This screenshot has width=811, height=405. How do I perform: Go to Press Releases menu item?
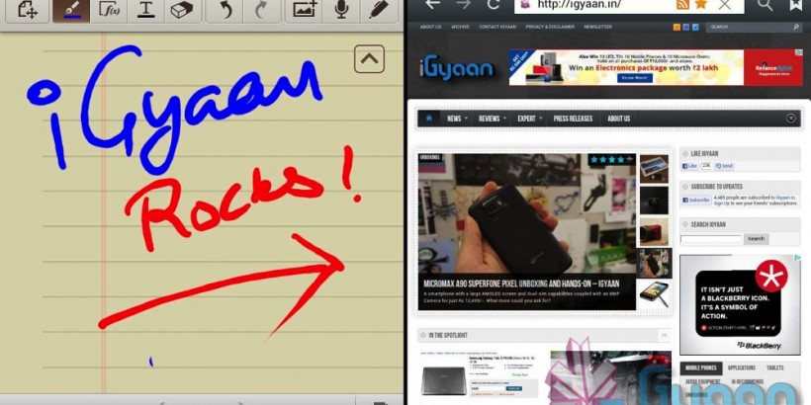coord(573,119)
